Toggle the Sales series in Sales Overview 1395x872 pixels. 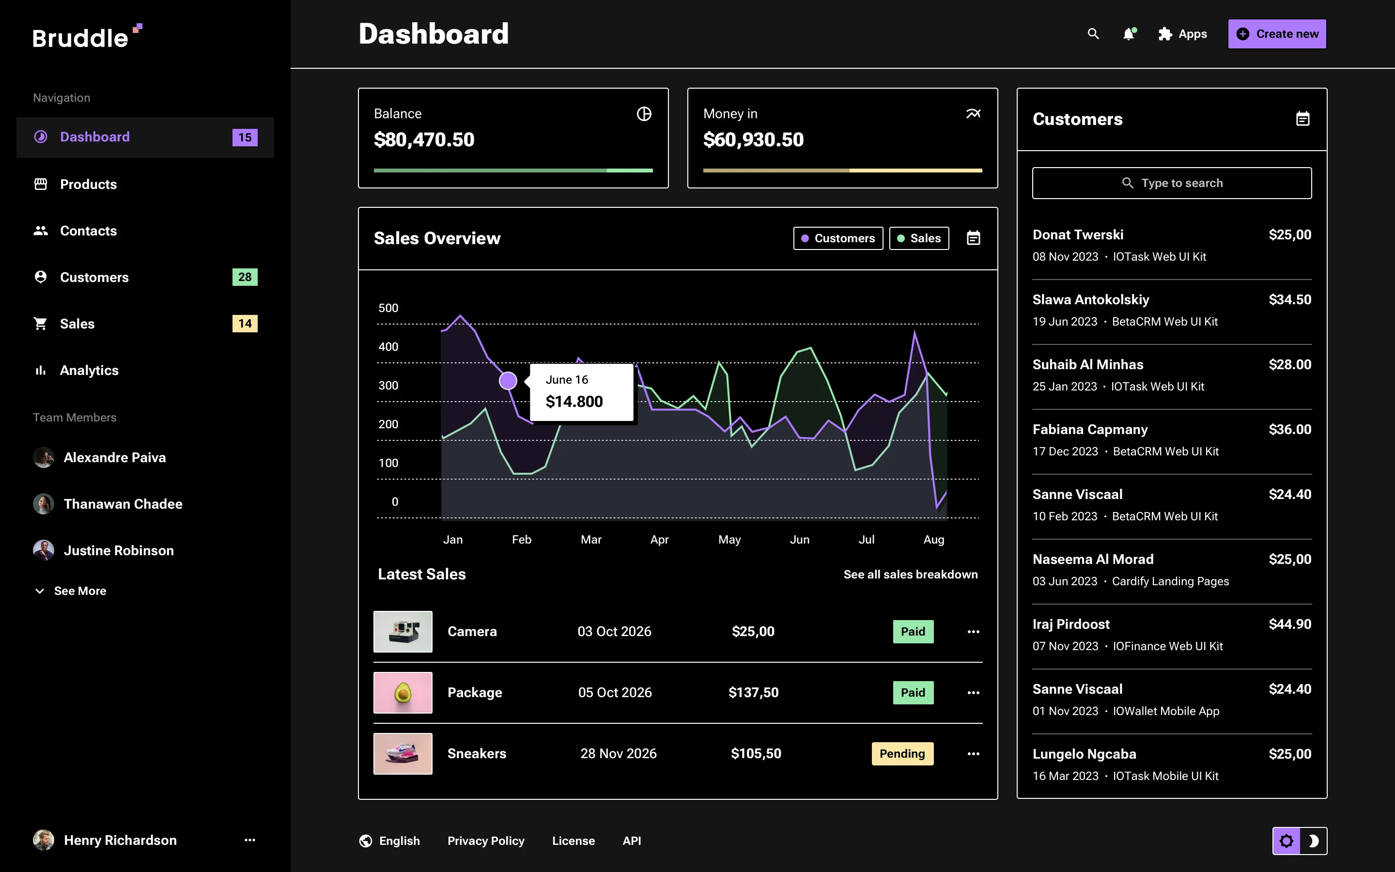pos(919,237)
